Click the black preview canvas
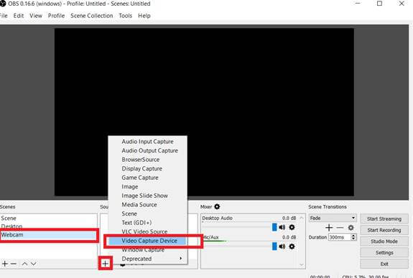 click(204, 112)
